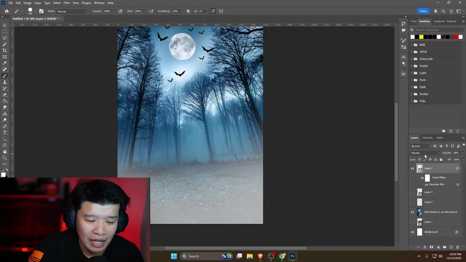Viewport: 466px width, 262px height.
Task: Open smoothing options gear icon
Action: coord(188,11)
